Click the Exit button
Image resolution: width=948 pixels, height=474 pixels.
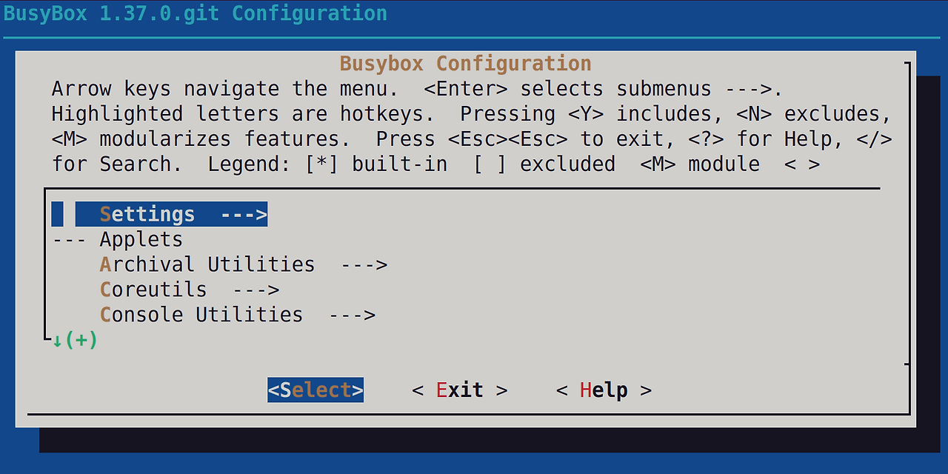tap(459, 390)
